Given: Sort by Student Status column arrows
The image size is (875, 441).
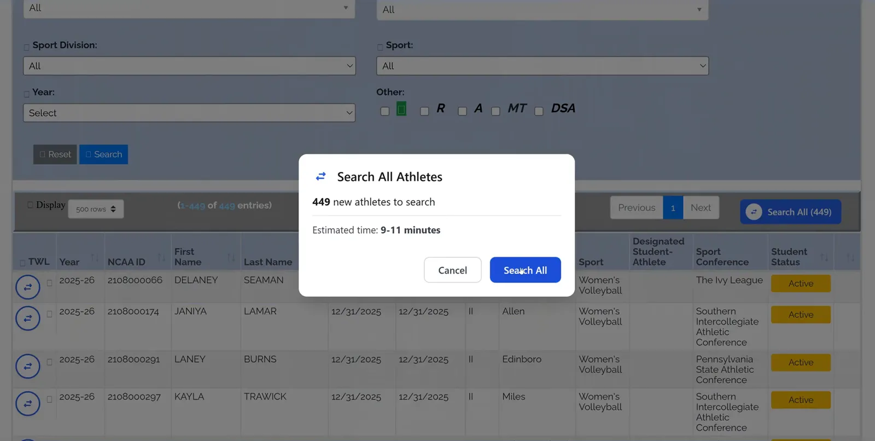Looking at the screenshot, I should click(824, 257).
